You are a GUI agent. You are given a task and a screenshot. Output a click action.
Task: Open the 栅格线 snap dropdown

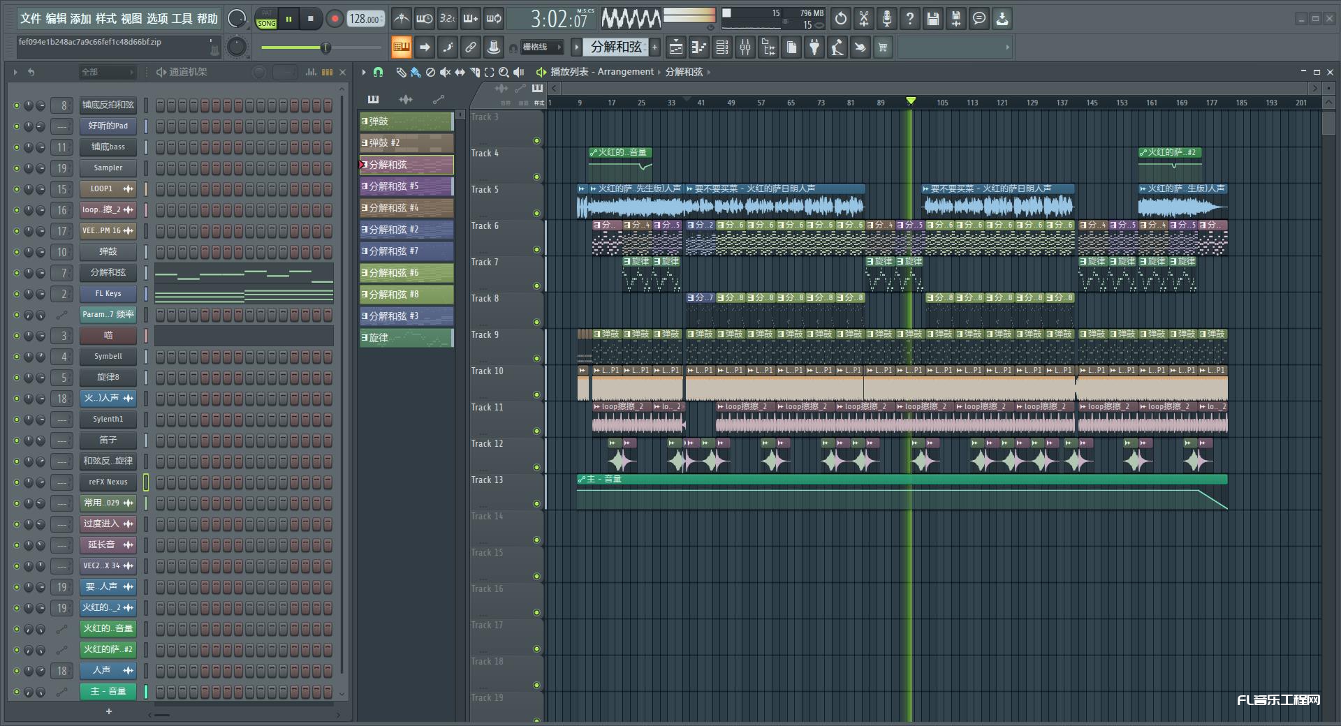pos(542,47)
